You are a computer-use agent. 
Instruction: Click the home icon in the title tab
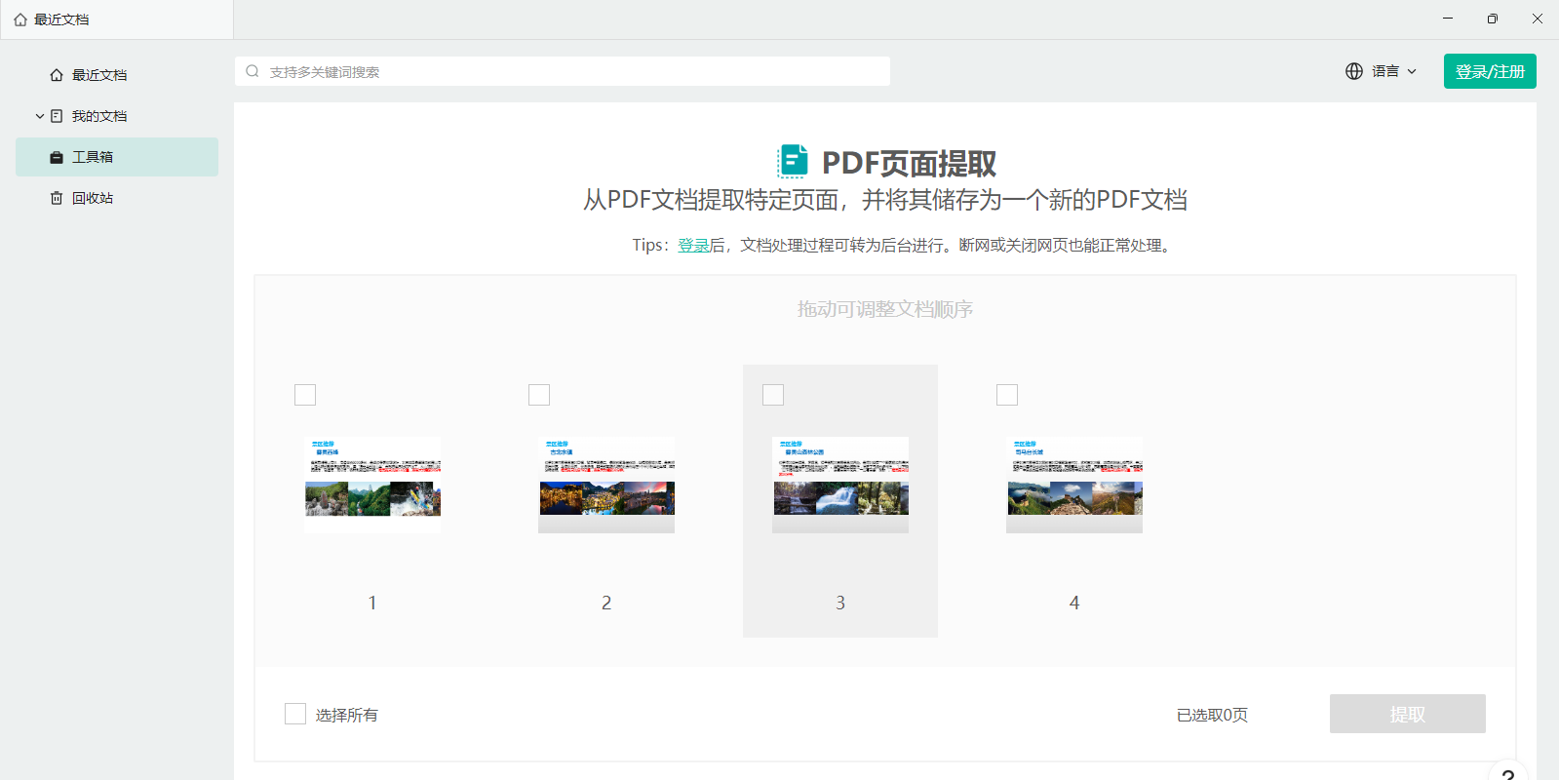point(20,19)
